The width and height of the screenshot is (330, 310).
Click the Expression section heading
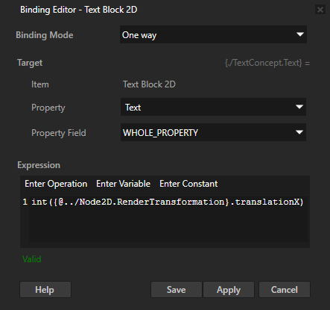coord(39,165)
